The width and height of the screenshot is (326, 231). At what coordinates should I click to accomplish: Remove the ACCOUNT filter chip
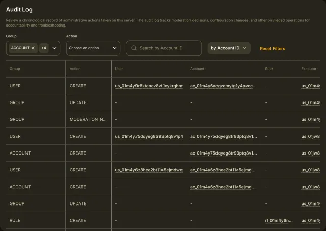(x=33, y=48)
